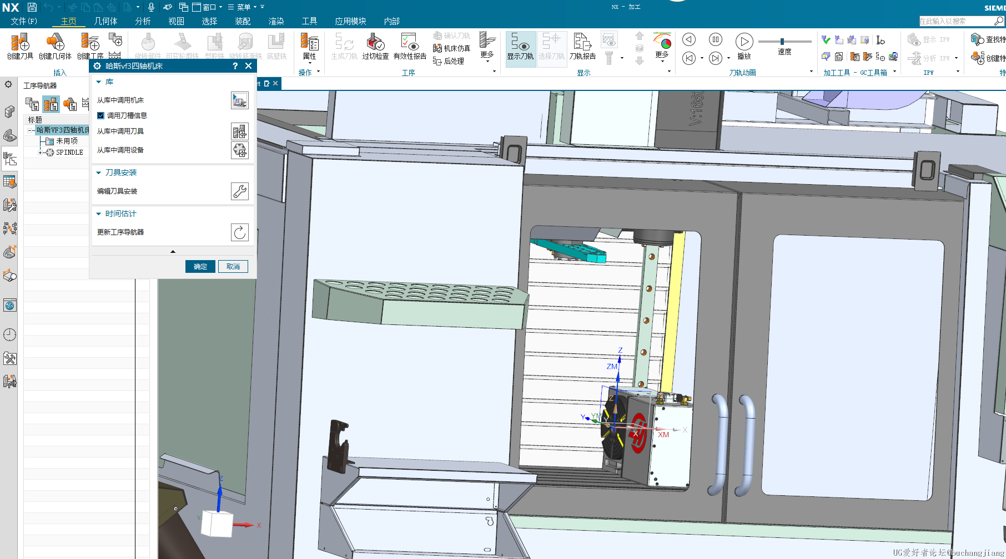Open the 窗口 window dropdown
The height and width of the screenshot is (559, 1006).
point(207,7)
